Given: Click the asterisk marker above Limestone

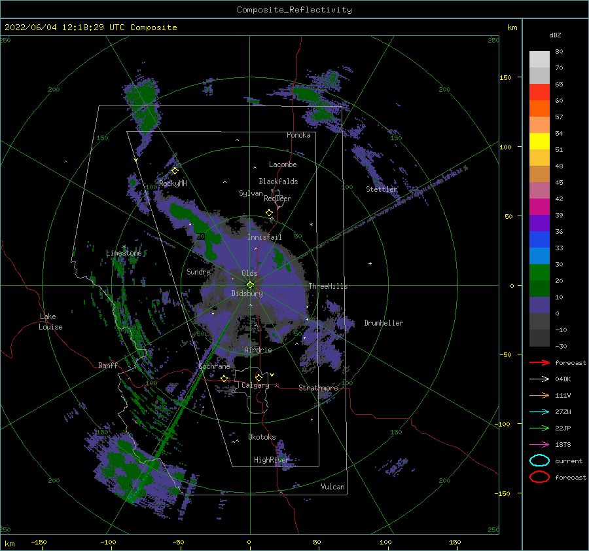Looking at the screenshot, I should [x=124, y=247].
